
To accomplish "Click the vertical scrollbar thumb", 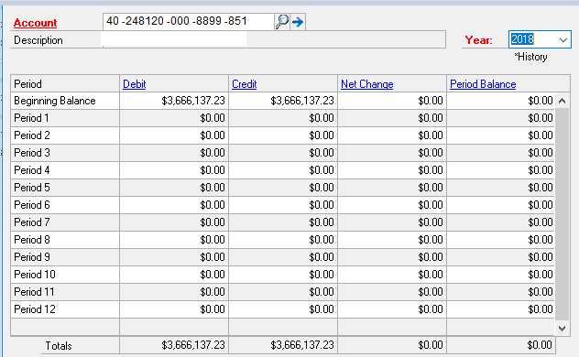I will pyautogui.click(x=562, y=214).
